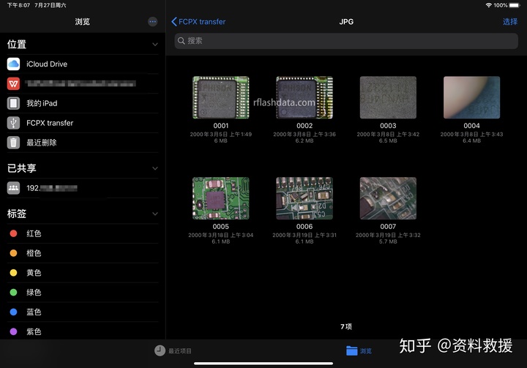Open iCloud Drive location
This screenshot has height=368, width=527.
tap(82, 64)
